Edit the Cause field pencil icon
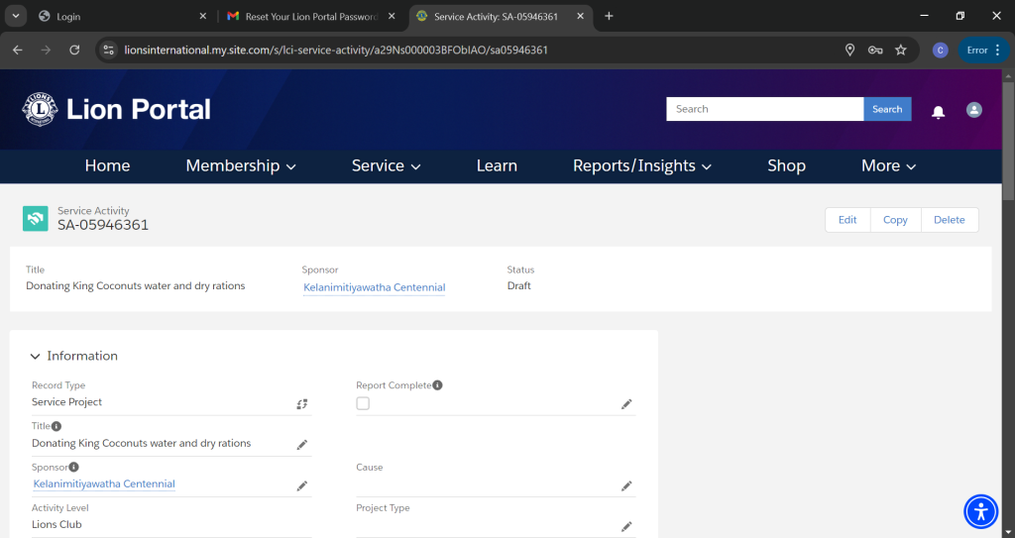 coord(626,485)
